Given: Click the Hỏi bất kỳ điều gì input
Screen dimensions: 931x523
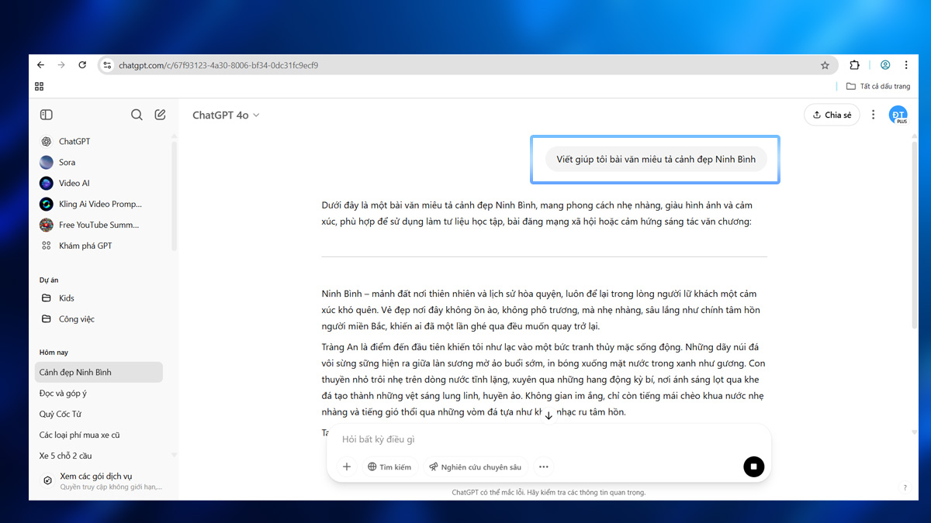Looking at the screenshot, I should pyautogui.click(x=535, y=439).
